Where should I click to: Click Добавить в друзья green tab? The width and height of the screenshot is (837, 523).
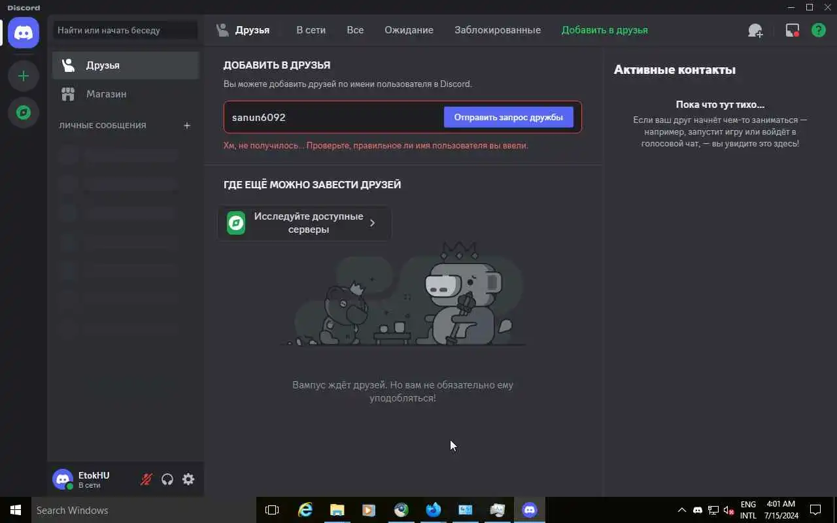[x=605, y=30]
